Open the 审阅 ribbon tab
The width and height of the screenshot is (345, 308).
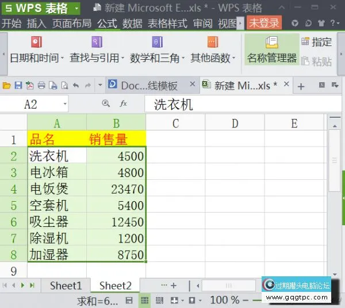click(202, 24)
